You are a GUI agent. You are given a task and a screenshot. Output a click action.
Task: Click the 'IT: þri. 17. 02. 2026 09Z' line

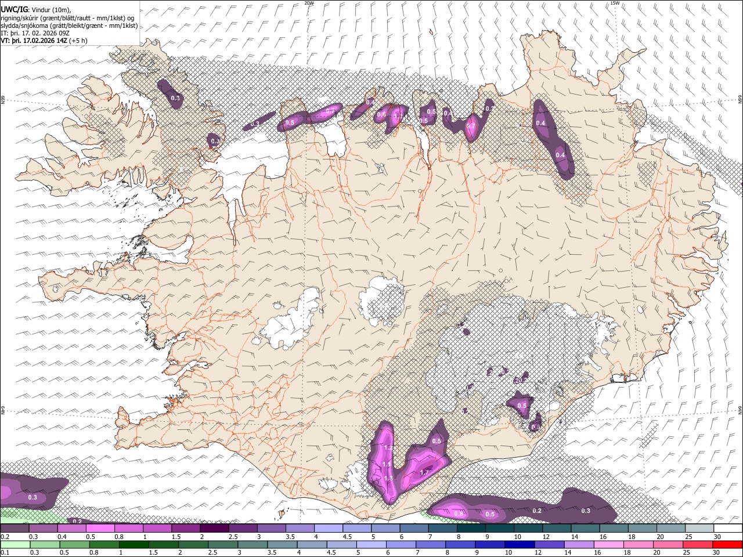(x=35, y=33)
